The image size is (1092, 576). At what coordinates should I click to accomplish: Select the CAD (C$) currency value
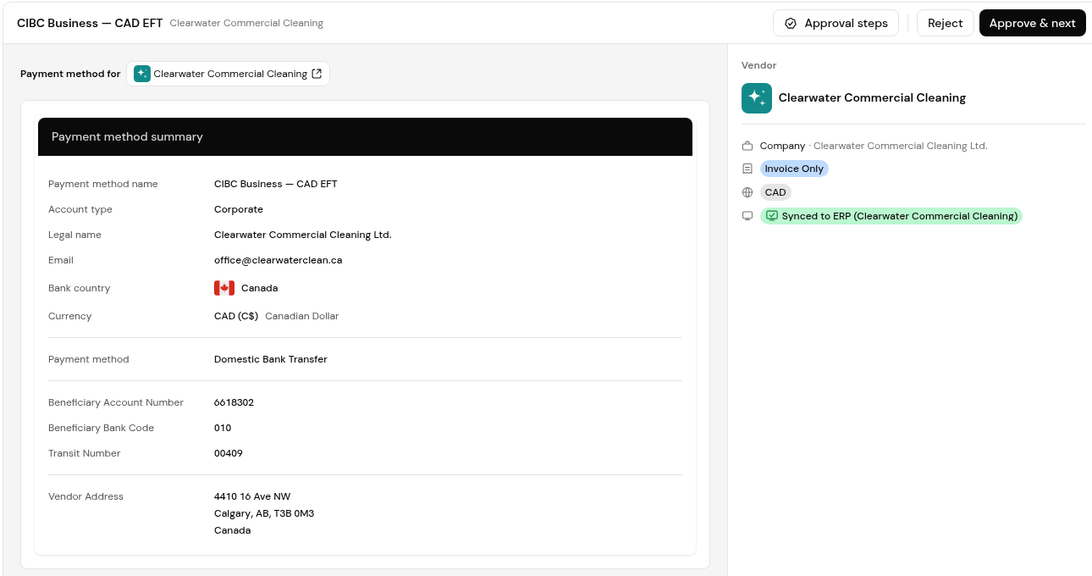pos(236,316)
